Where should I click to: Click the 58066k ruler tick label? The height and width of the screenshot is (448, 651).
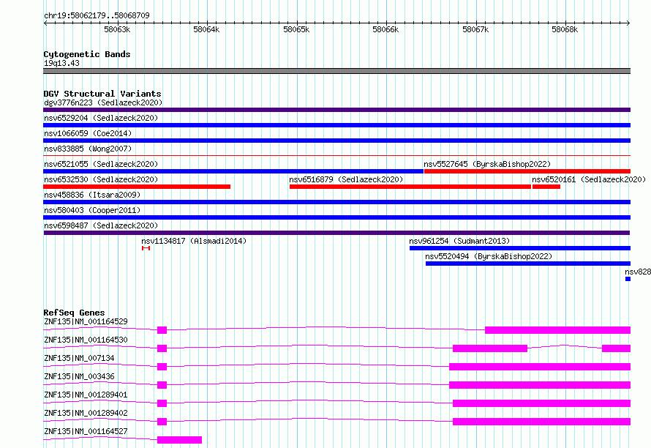pos(385,29)
